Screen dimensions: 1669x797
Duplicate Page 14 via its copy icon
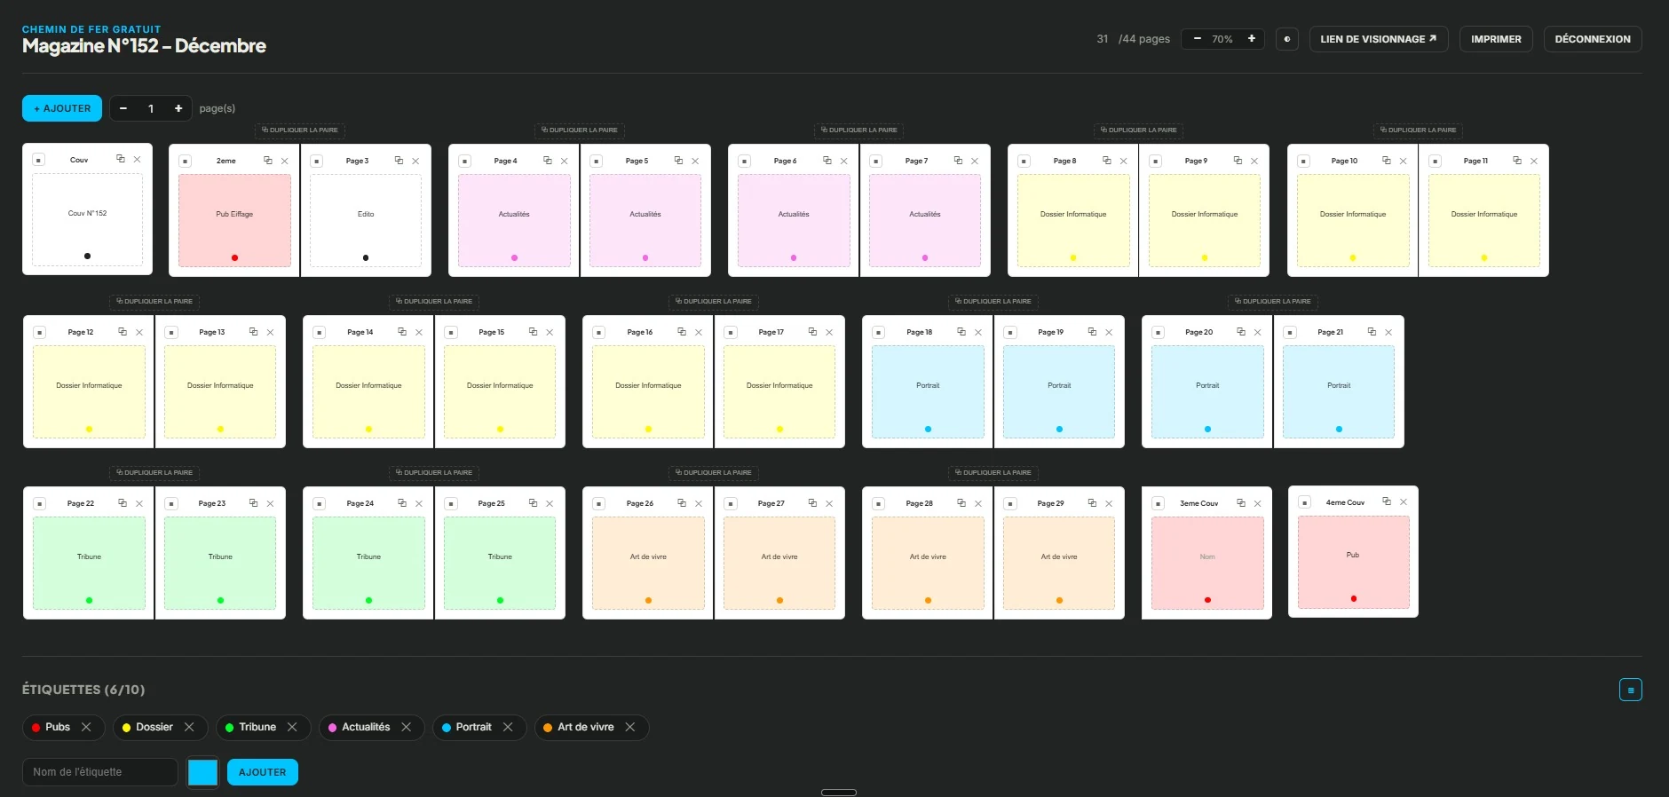click(x=402, y=332)
